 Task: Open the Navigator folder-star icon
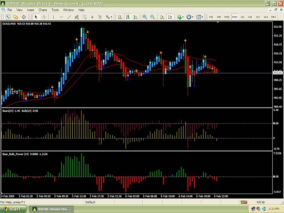[16, 17]
